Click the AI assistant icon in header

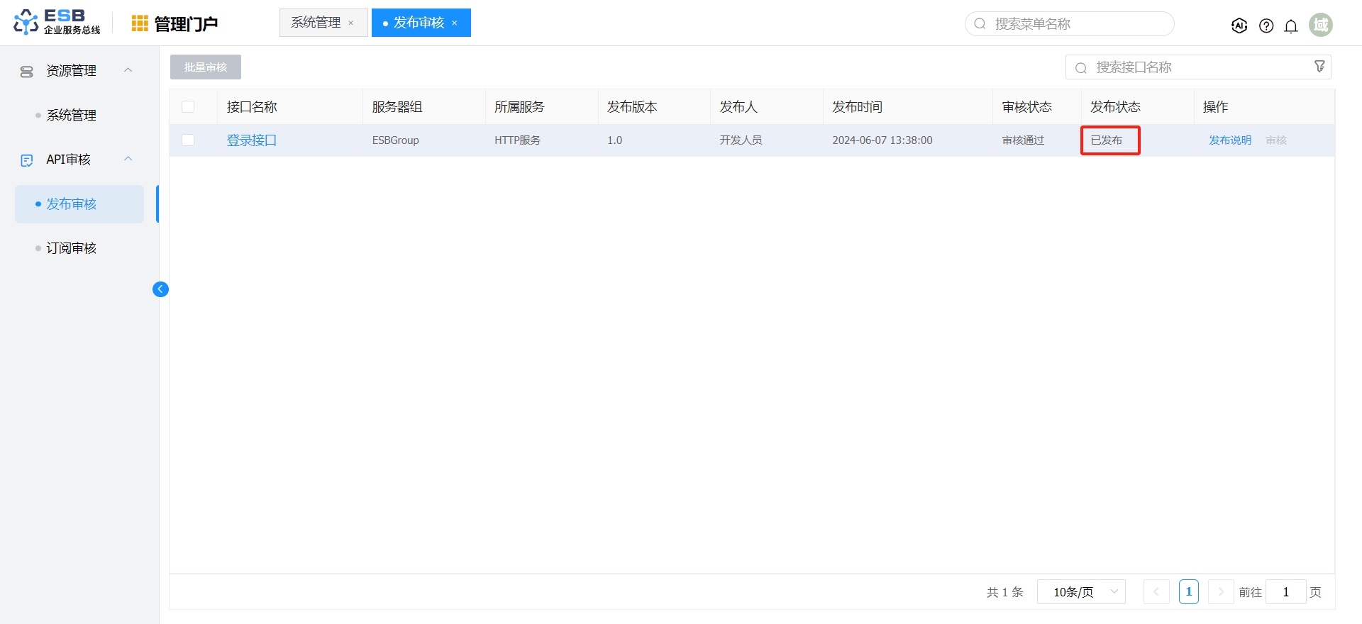coord(1239,26)
